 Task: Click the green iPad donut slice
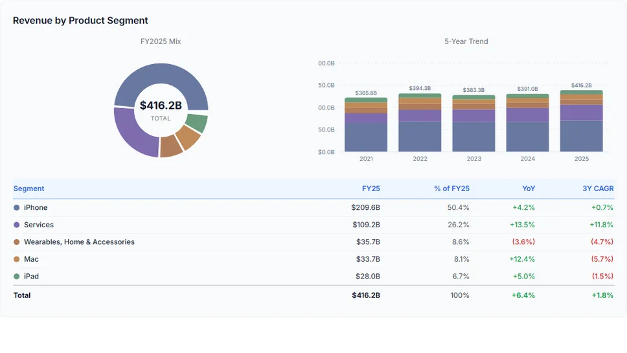click(x=198, y=122)
